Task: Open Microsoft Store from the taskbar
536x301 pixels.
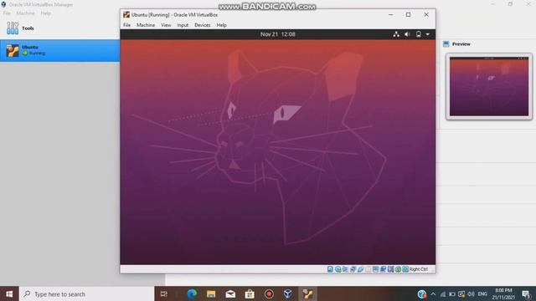Action: (x=250, y=293)
